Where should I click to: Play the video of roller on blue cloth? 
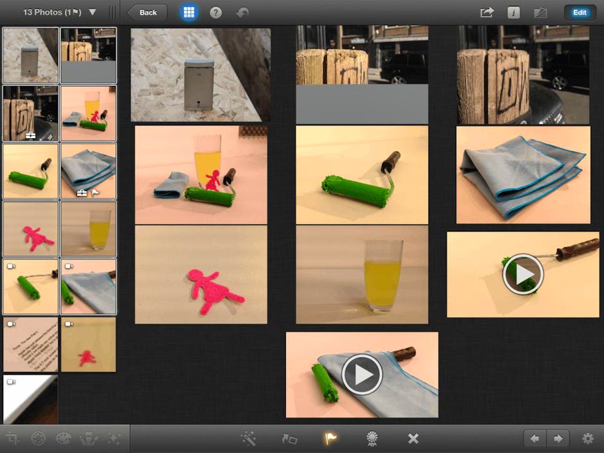click(362, 374)
